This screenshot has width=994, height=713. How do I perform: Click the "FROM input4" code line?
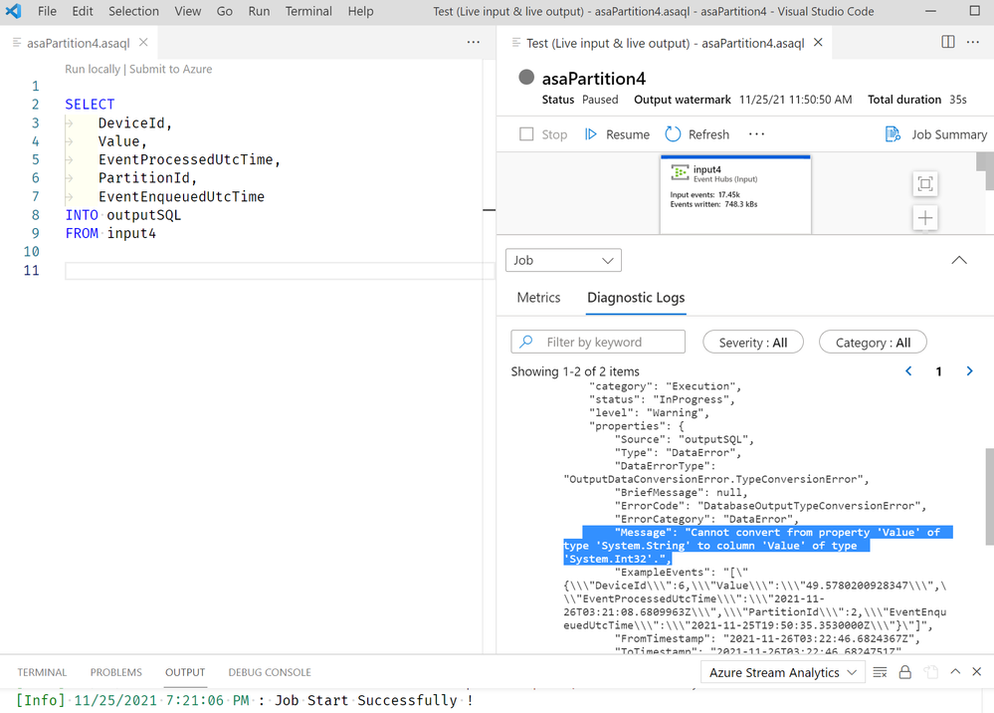coord(110,233)
